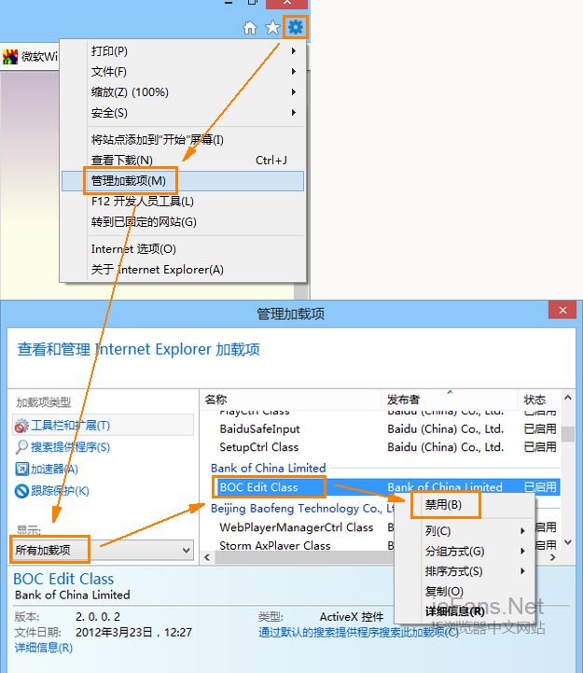Click 禁用(B) in the context menu
This screenshot has width=583, height=673.
coord(465,505)
